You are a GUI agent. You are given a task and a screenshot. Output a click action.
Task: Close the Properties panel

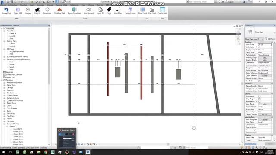tap(274, 25)
